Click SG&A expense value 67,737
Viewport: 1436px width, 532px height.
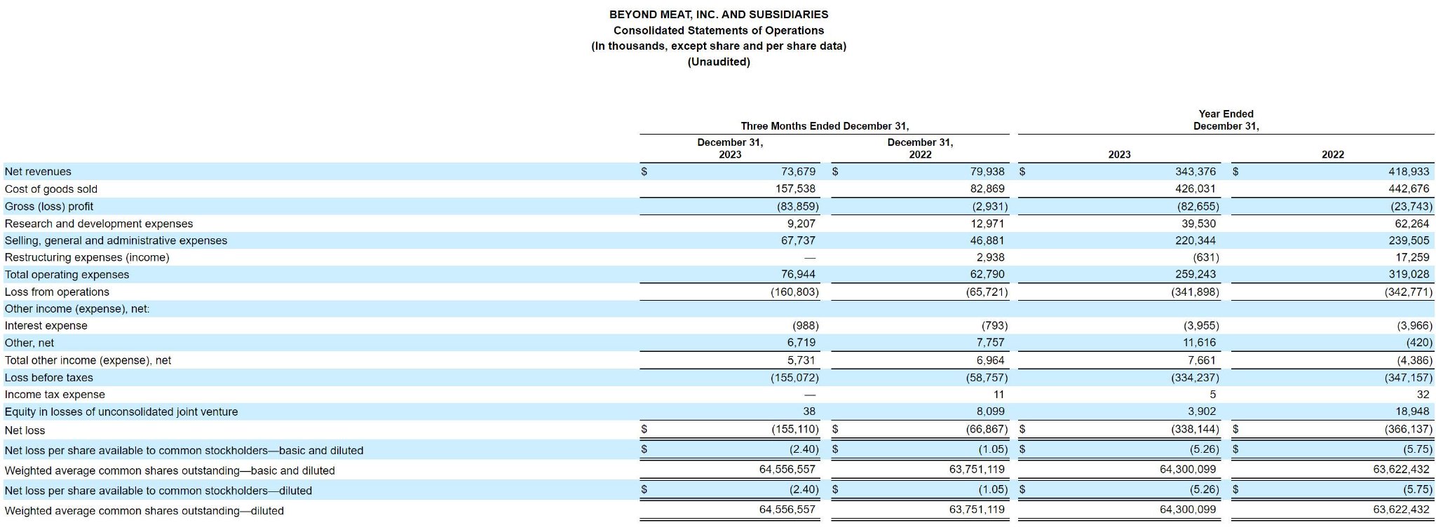coord(798,240)
